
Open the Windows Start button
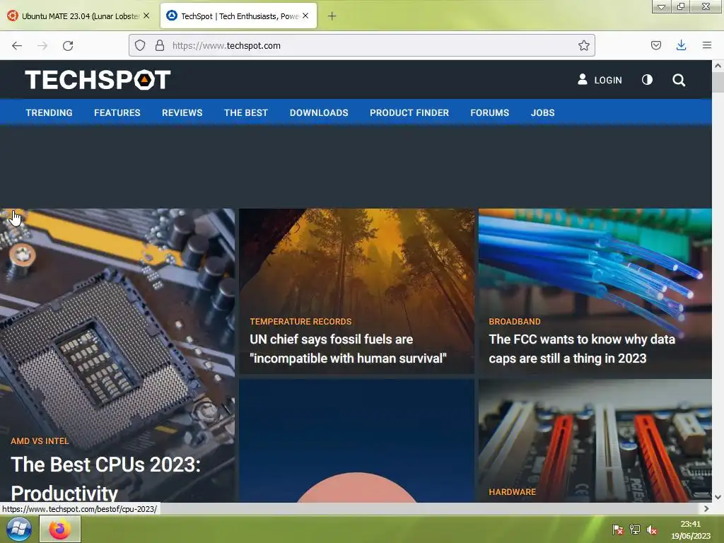pyautogui.click(x=18, y=529)
